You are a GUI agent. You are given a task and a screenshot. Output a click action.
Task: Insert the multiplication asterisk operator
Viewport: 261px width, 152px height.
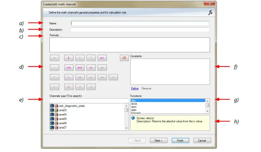[x=54, y=77]
